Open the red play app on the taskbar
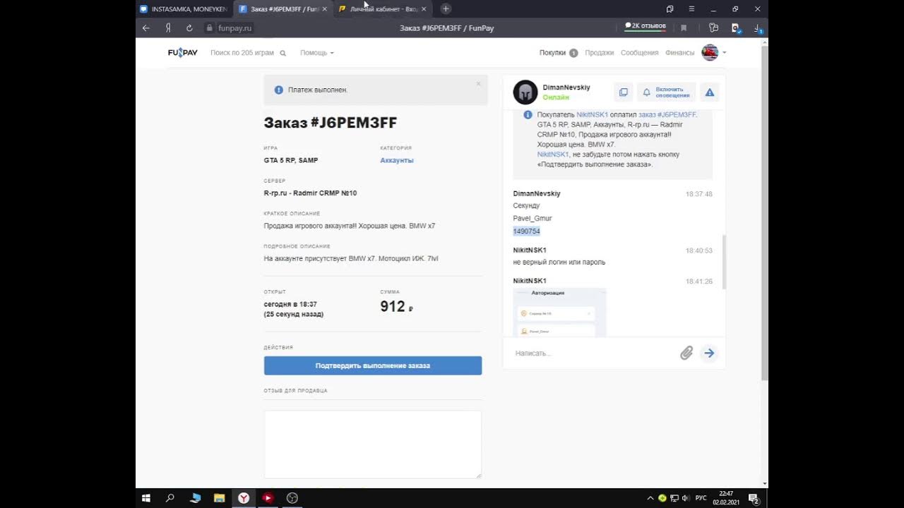 point(268,498)
